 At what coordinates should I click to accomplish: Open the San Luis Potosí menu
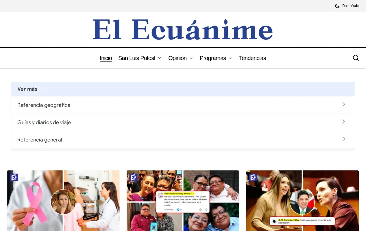[137, 58]
